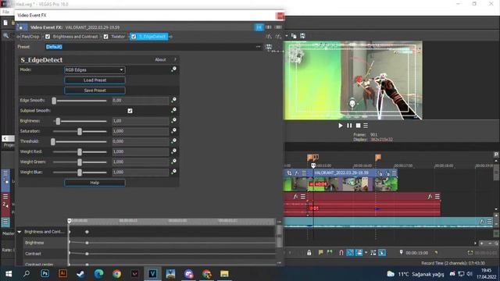500x281 pixels.
Task: Click the About link in S_EdgeDetect header
Action: [160, 59]
